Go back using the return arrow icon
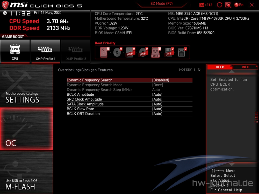Image resolution: width=259 pixels, height=194 pixels. pos(199,70)
